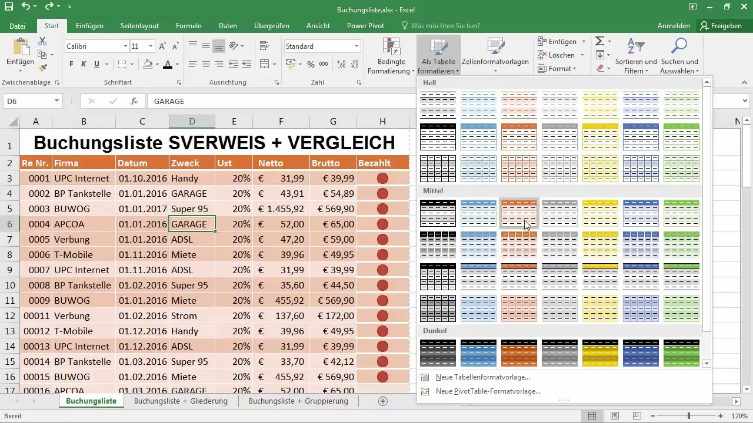Toggle italic formatting (K)
The image size is (753, 423).
point(84,64)
